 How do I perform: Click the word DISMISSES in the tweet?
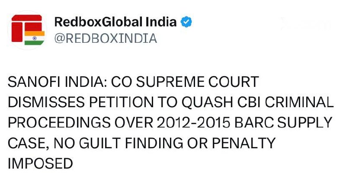(x=46, y=102)
